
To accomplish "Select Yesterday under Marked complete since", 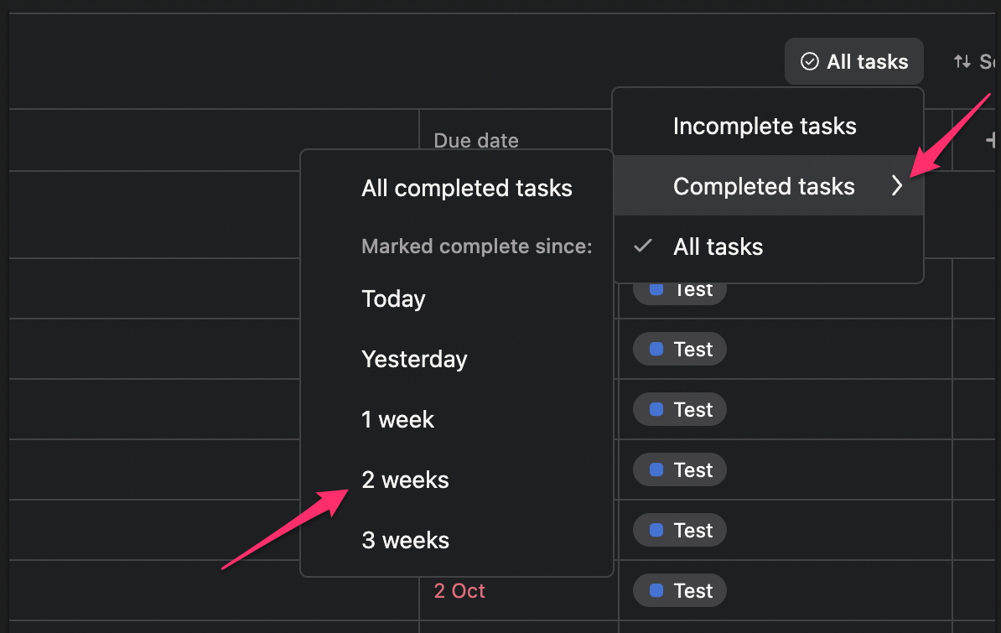I will pyautogui.click(x=414, y=359).
